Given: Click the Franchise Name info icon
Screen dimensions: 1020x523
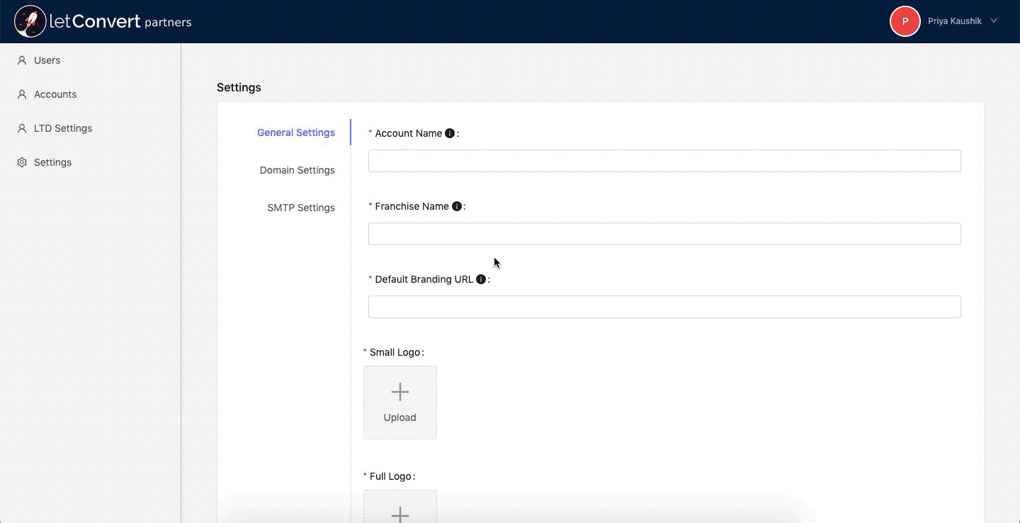Looking at the screenshot, I should pyautogui.click(x=457, y=206).
